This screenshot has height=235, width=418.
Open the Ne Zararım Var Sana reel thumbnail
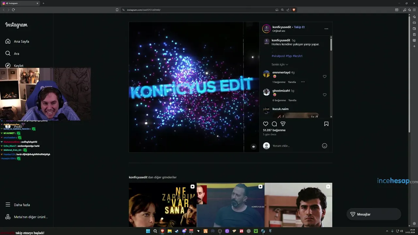[x=163, y=205]
